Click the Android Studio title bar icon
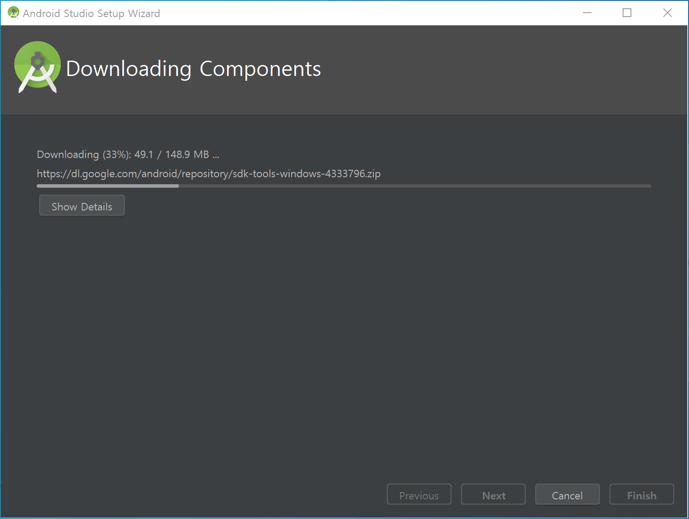Viewport: 689px width, 519px height. (14, 13)
